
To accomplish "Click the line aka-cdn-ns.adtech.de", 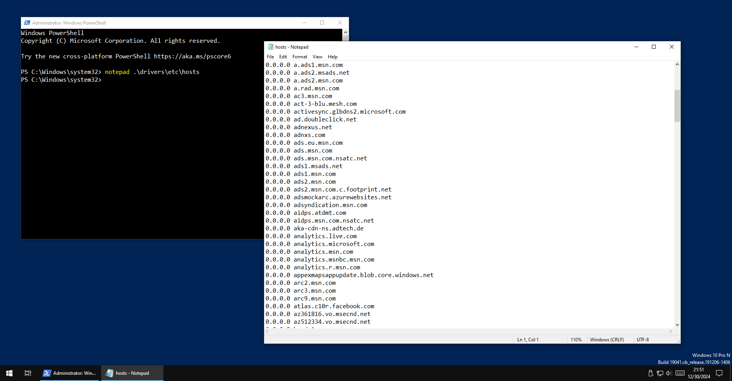I will pos(315,228).
